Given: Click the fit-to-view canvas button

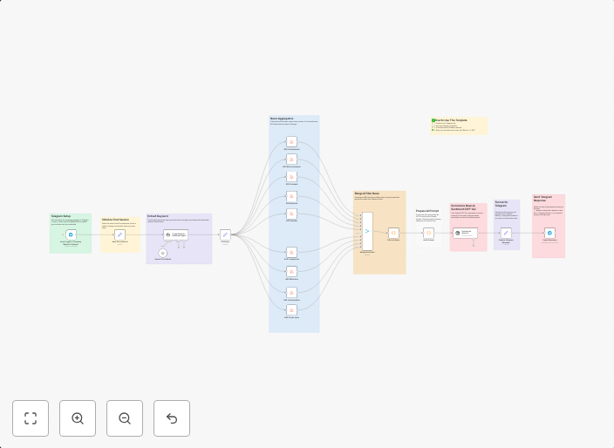Looking at the screenshot, I should tap(31, 418).
